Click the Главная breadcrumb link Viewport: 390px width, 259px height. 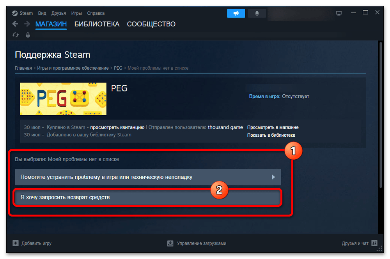click(23, 68)
